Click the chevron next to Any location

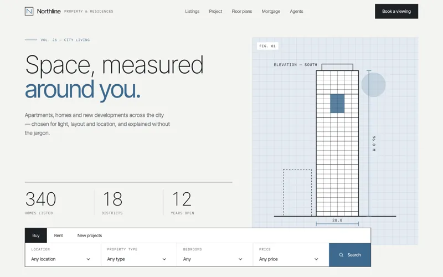89,259
